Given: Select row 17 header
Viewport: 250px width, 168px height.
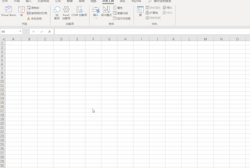Looking at the screenshot, I should coord(3,111).
